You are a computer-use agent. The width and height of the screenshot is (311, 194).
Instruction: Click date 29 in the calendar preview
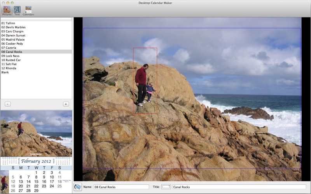[36, 191]
